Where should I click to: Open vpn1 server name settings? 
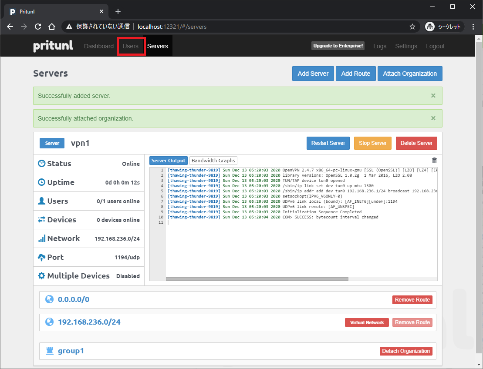pyautogui.click(x=80, y=143)
